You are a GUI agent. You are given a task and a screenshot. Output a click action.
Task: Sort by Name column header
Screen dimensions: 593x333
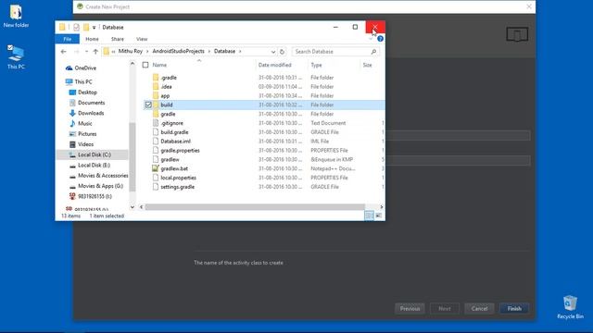pyautogui.click(x=159, y=65)
